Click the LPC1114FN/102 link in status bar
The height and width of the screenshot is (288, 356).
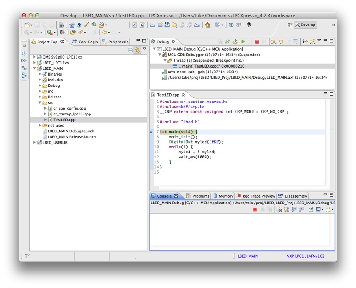point(309,256)
